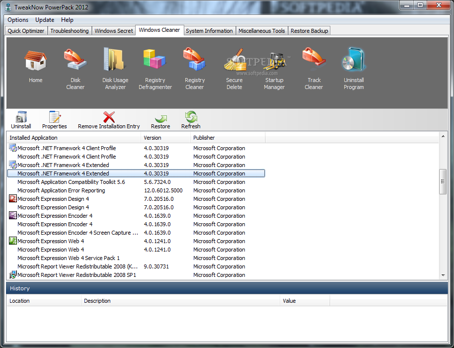Select Microsoft Report Viewer Redistributable 2008 (K… row
454x348 pixels.
(136, 266)
